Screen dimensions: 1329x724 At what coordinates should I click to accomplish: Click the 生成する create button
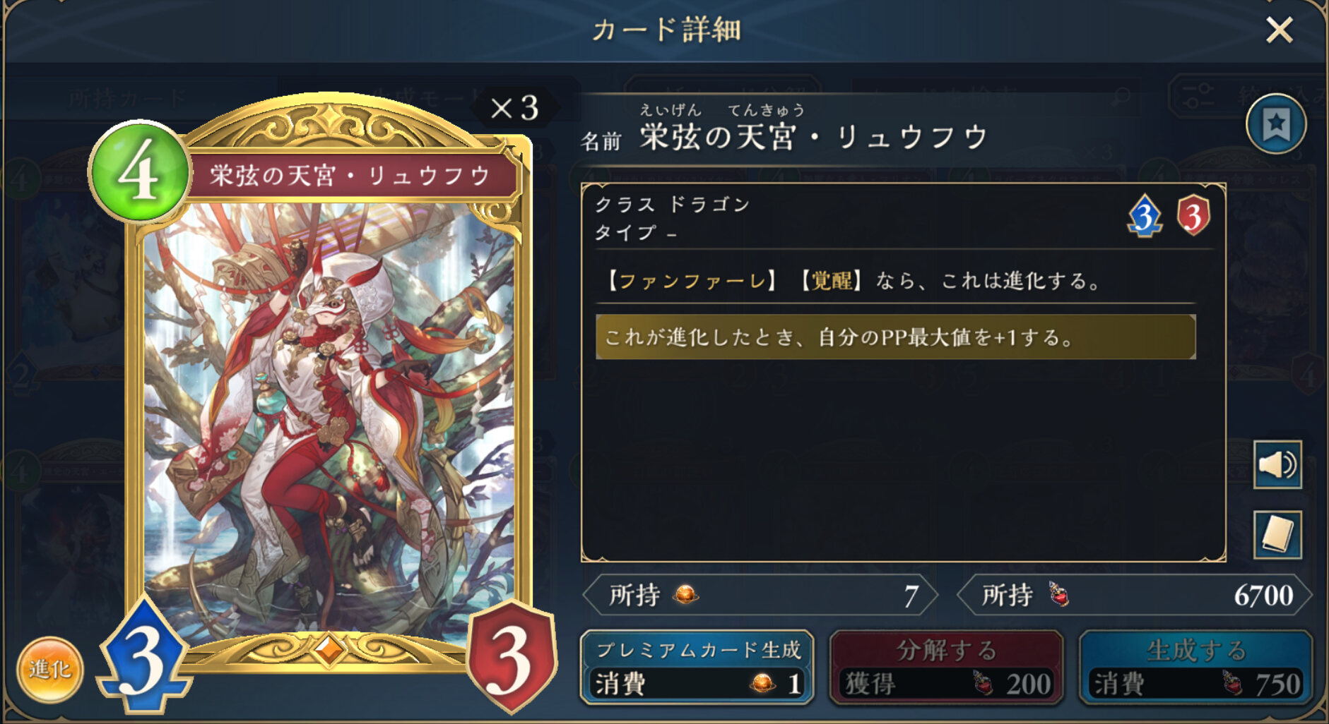pyautogui.click(x=1195, y=668)
